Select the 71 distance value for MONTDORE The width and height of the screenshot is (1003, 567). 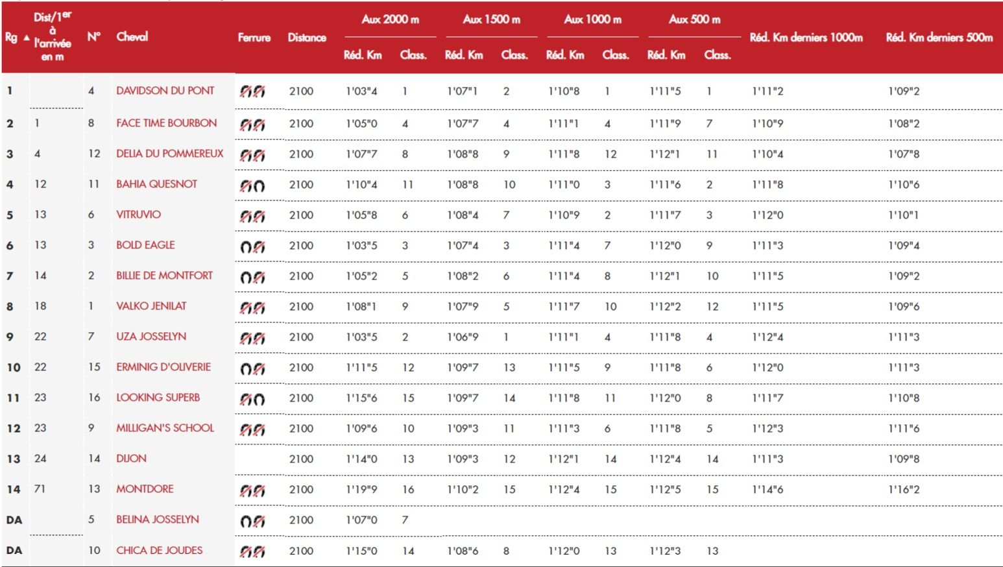[40, 489]
